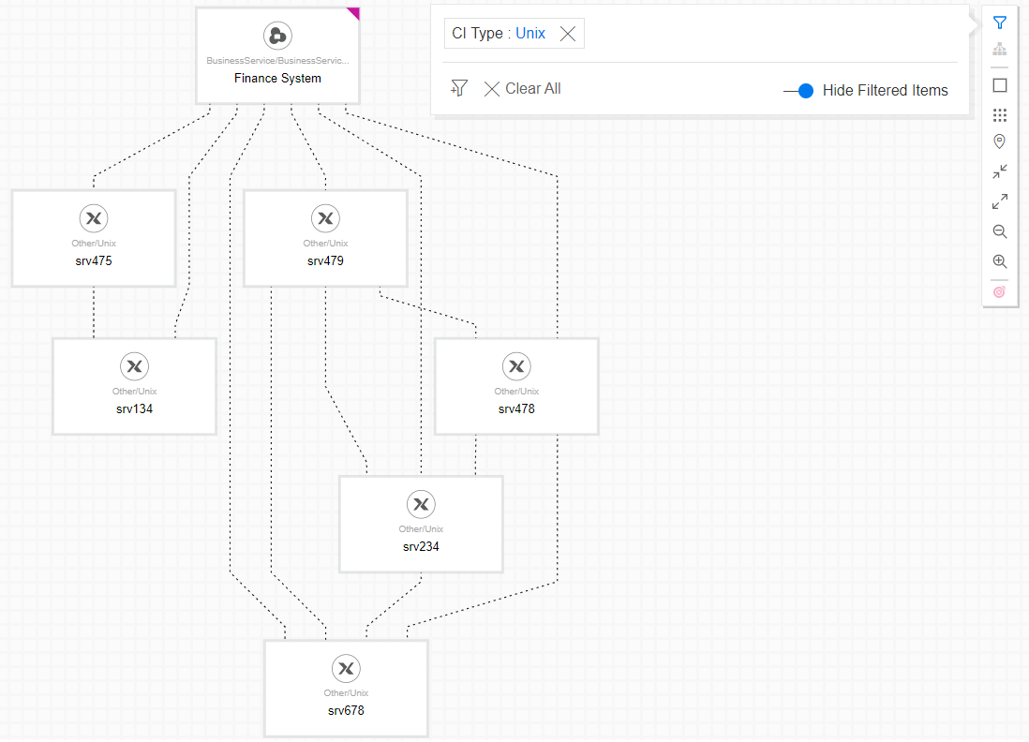Select the hierarchy layout icon
Screen dimensions: 1029x742
pos(999,49)
